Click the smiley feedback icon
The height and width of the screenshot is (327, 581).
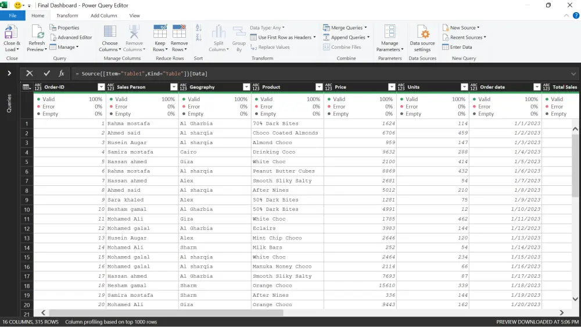17,5
